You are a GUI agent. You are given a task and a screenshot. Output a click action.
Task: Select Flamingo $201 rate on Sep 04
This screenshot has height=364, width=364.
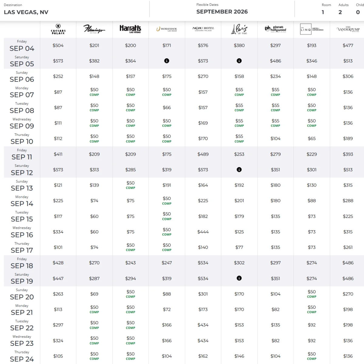click(94, 45)
